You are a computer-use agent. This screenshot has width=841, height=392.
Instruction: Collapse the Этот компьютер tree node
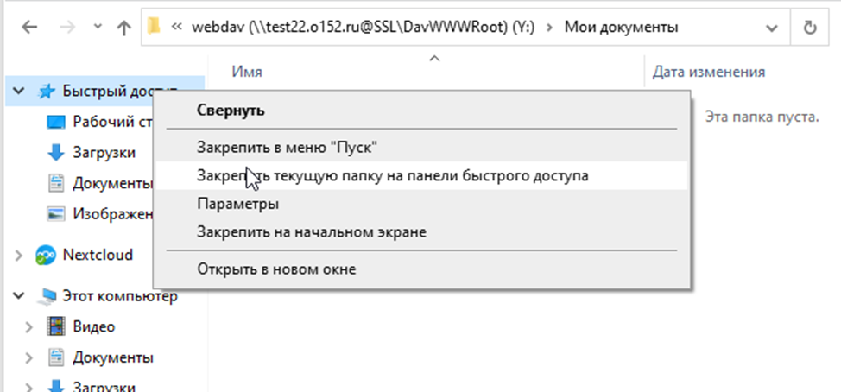tap(19, 297)
